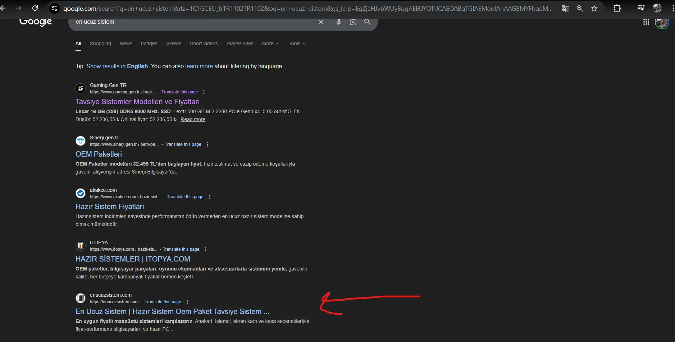Click the akakce.com site favicon

pos(81,193)
